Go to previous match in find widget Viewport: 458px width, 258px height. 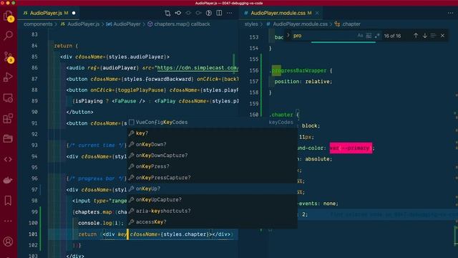pyautogui.click(x=416, y=36)
